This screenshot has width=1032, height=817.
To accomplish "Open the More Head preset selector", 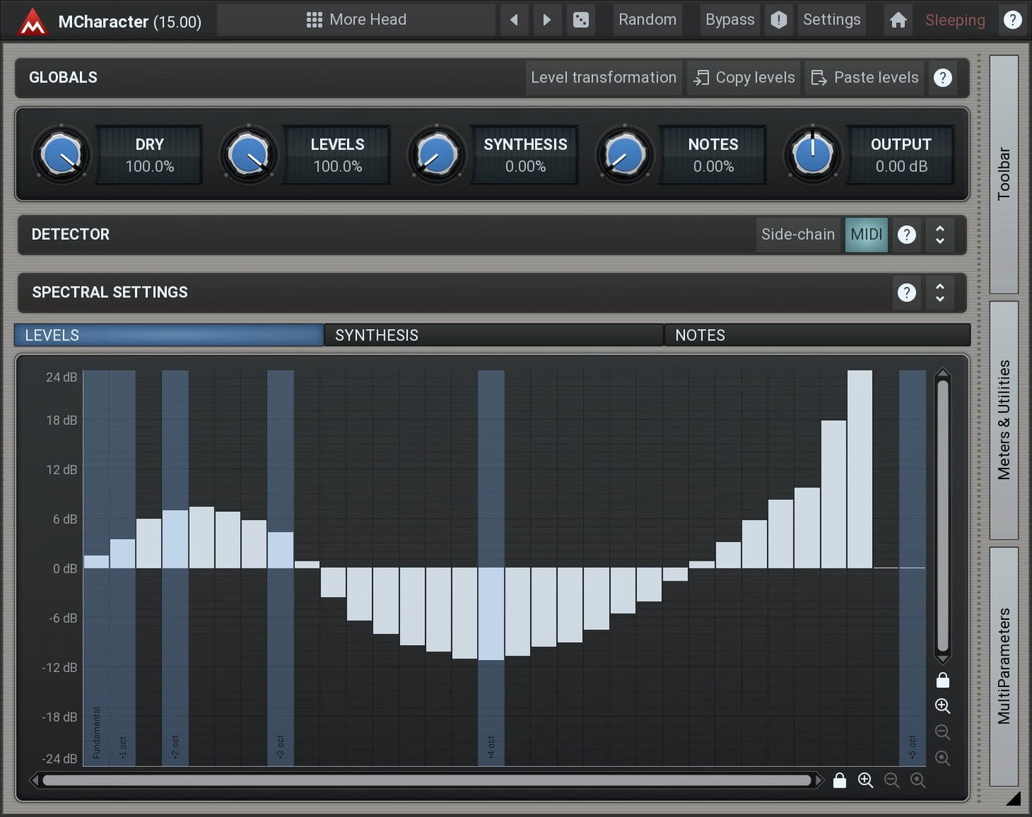I will point(356,20).
